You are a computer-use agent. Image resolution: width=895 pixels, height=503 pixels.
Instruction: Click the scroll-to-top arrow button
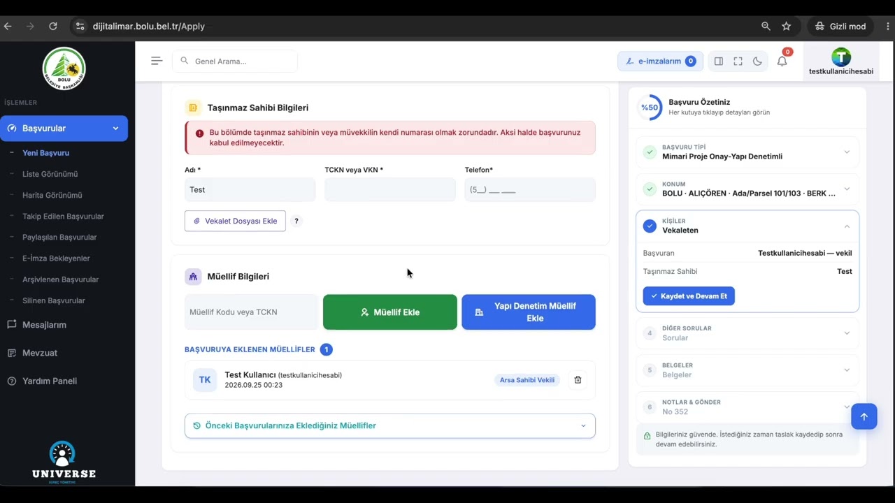(x=864, y=416)
